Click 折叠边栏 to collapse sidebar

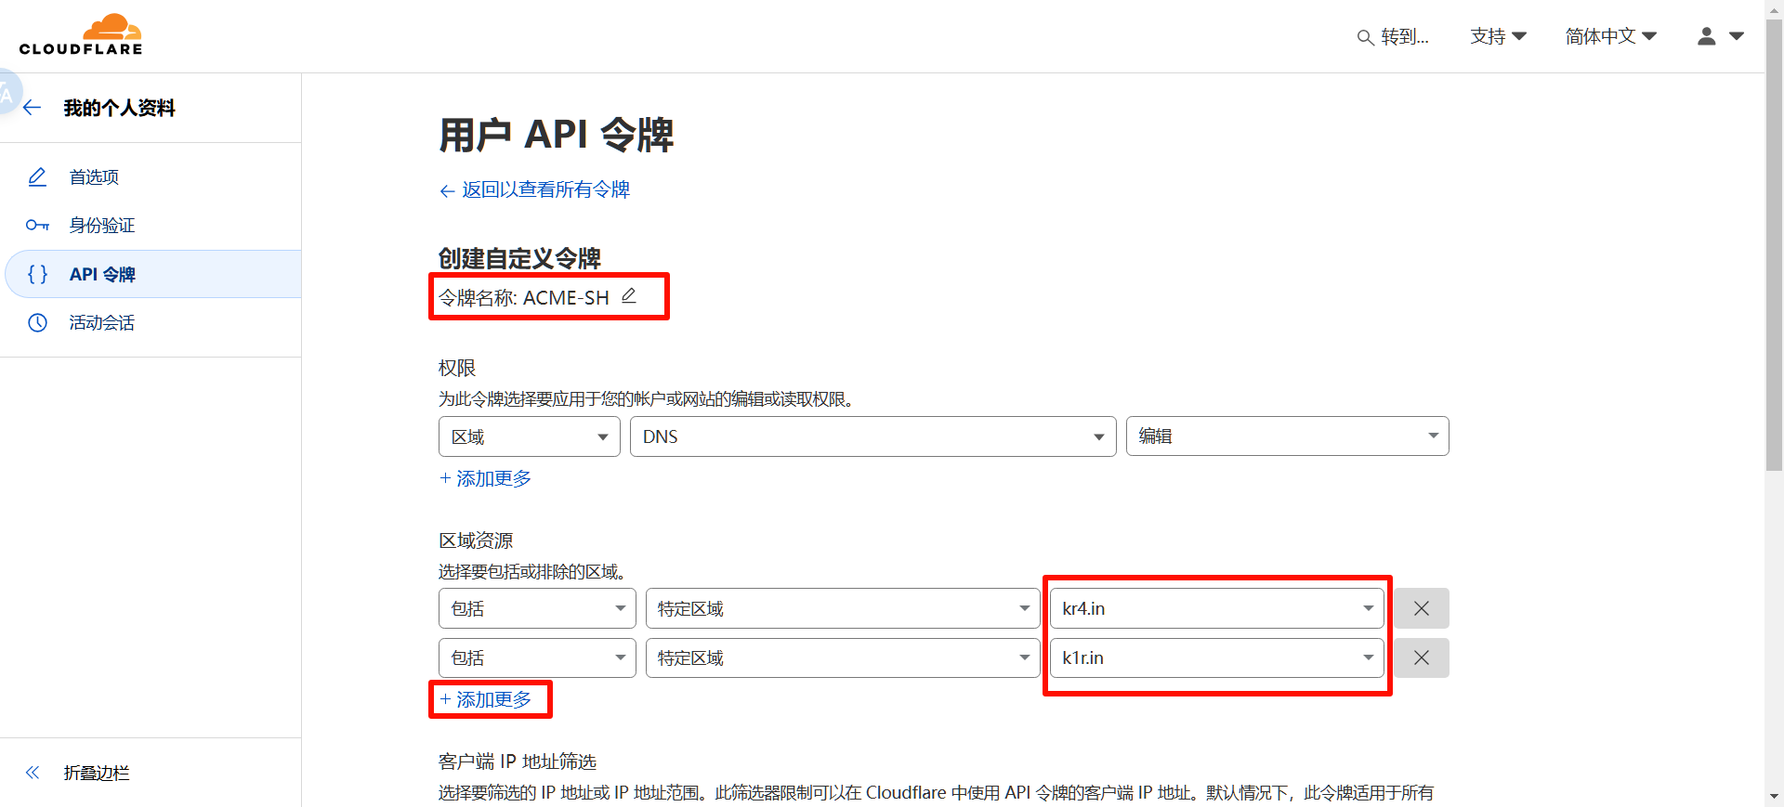tap(96, 773)
